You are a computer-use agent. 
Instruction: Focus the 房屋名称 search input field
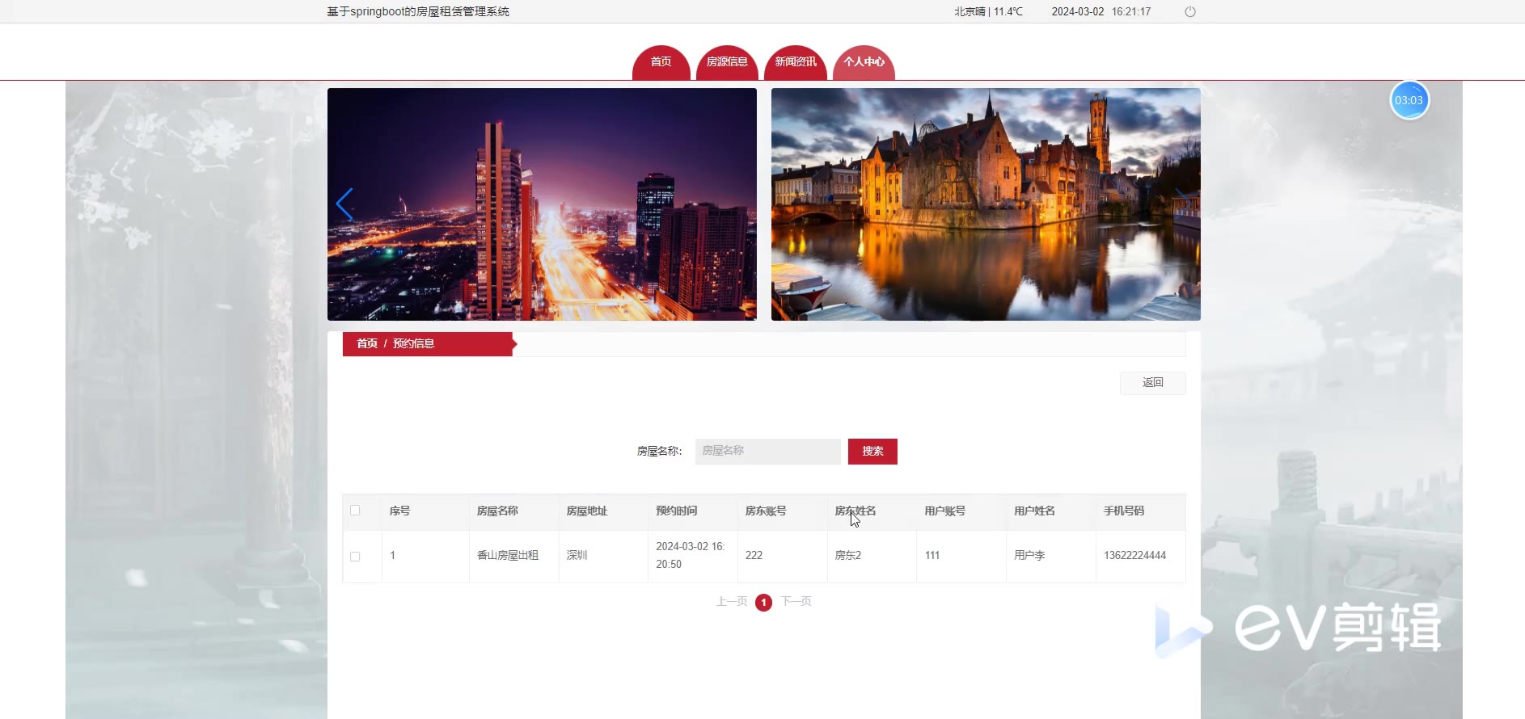[x=767, y=452]
